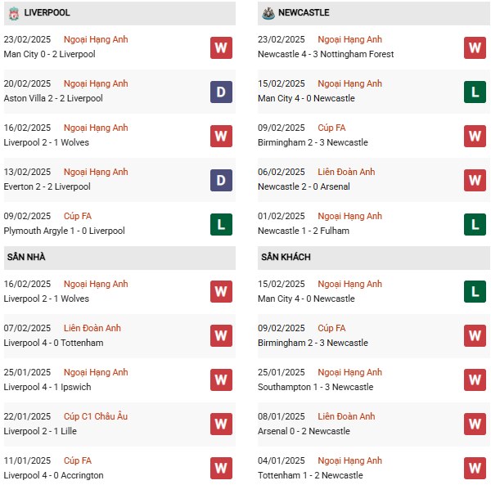The width and height of the screenshot is (491, 485).
Task: Click the D badge for Aston Villa 2-2 Liverpool
Action: pos(221,92)
